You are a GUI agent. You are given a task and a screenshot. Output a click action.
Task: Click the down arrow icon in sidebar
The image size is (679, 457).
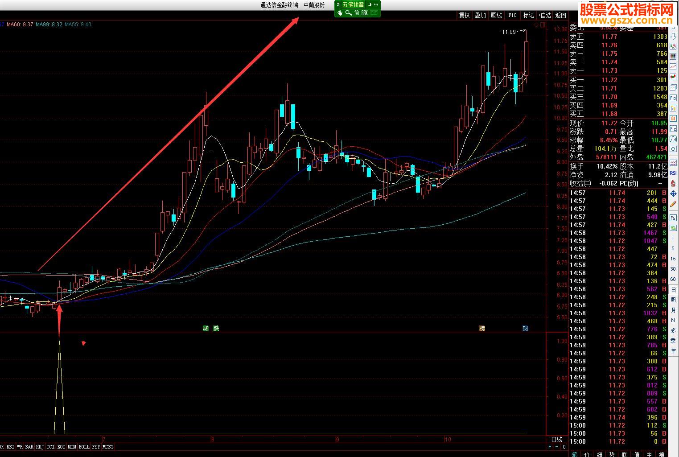point(673,37)
